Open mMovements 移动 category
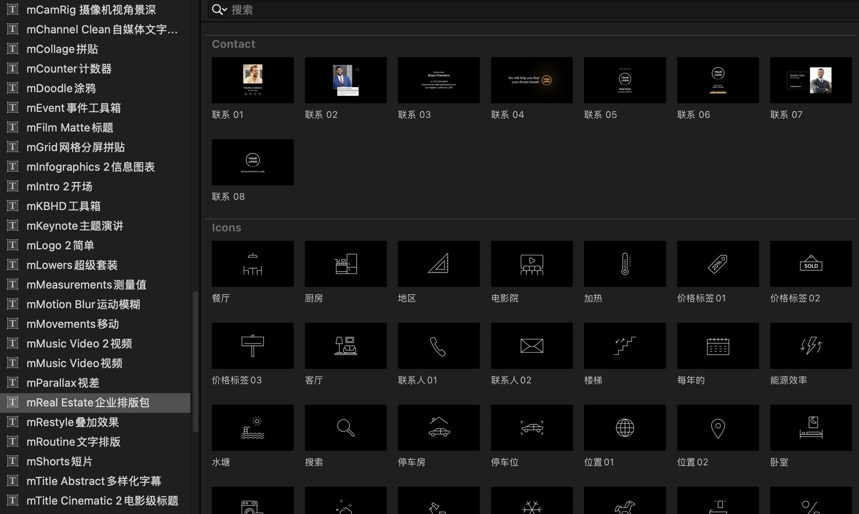Image resolution: width=859 pixels, height=514 pixels. click(95, 324)
